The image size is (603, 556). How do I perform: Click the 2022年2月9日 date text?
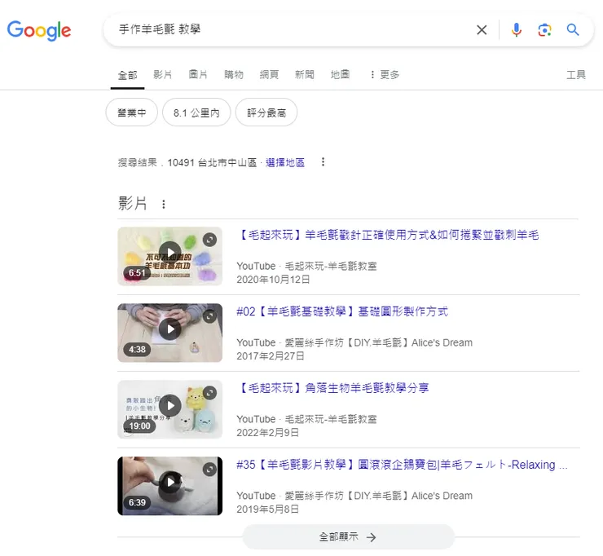point(267,432)
